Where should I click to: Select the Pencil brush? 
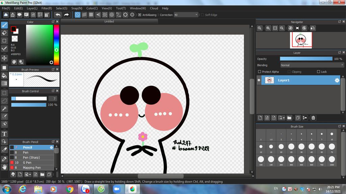[x=31, y=148]
